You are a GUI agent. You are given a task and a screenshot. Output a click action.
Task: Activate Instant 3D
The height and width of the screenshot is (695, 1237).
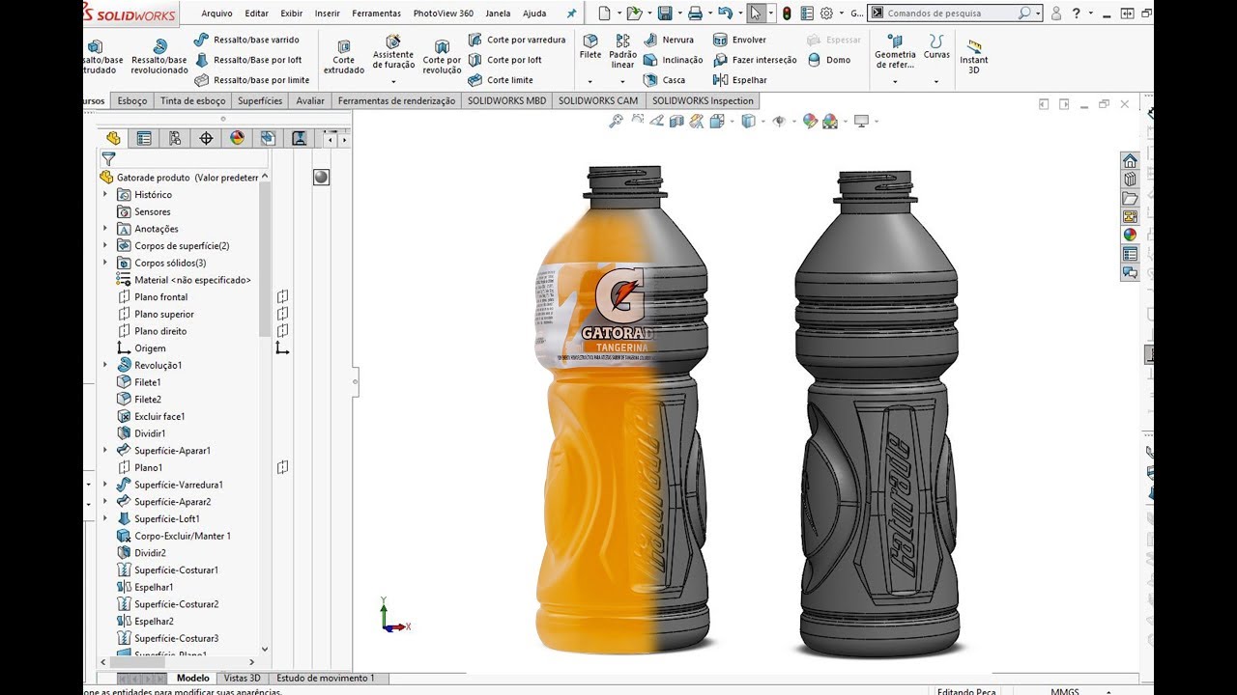(x=974, y=58)
